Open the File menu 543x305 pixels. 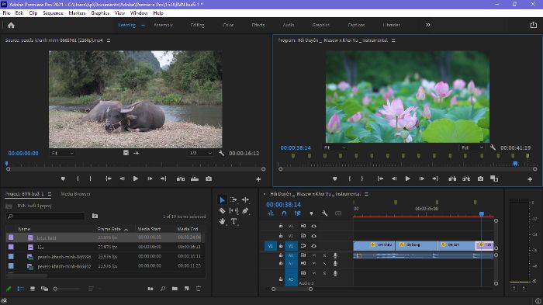[6, 13]
